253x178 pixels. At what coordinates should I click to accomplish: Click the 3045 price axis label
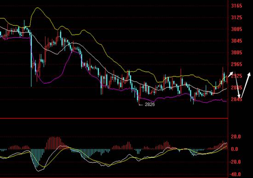[x=236, y=41]
